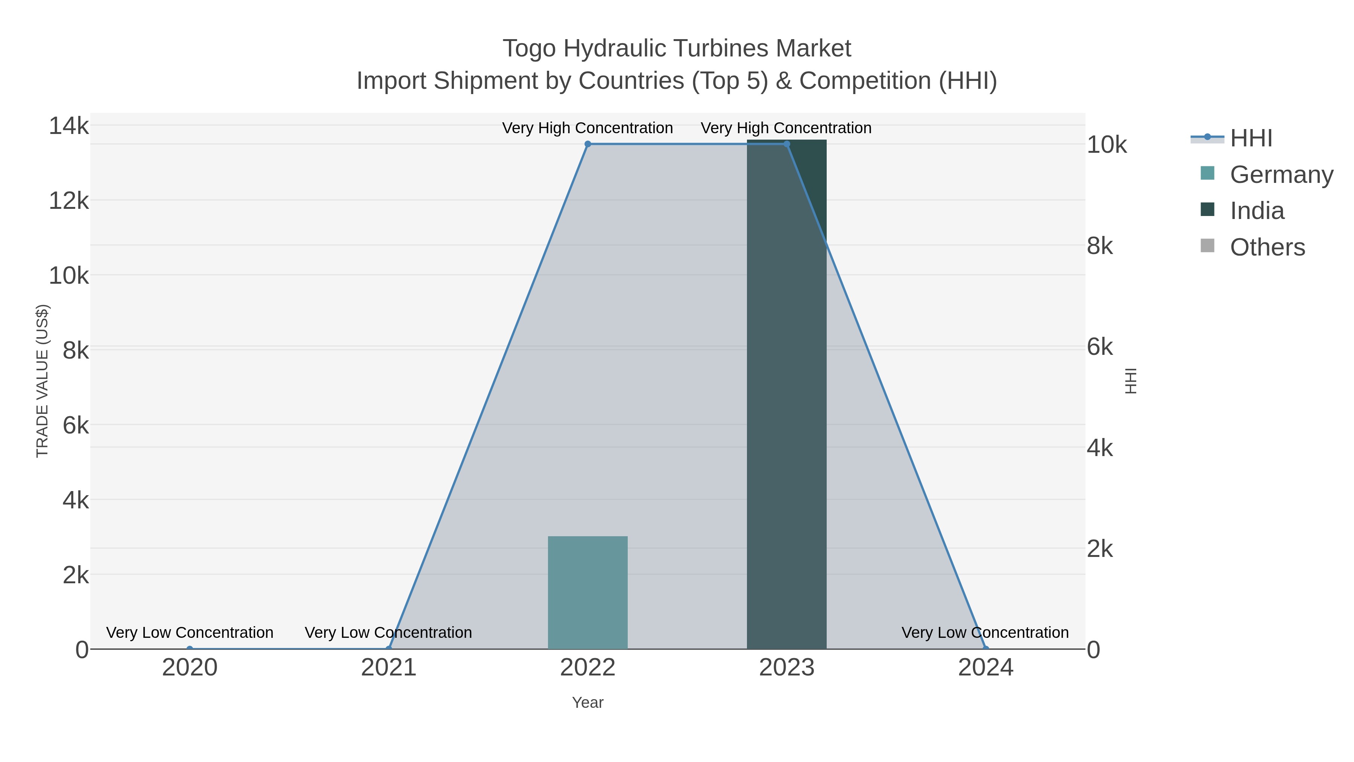The image size is (1354, 762).
Task: Click the 2020 x-axis label
Action: [x=190, y=668]
